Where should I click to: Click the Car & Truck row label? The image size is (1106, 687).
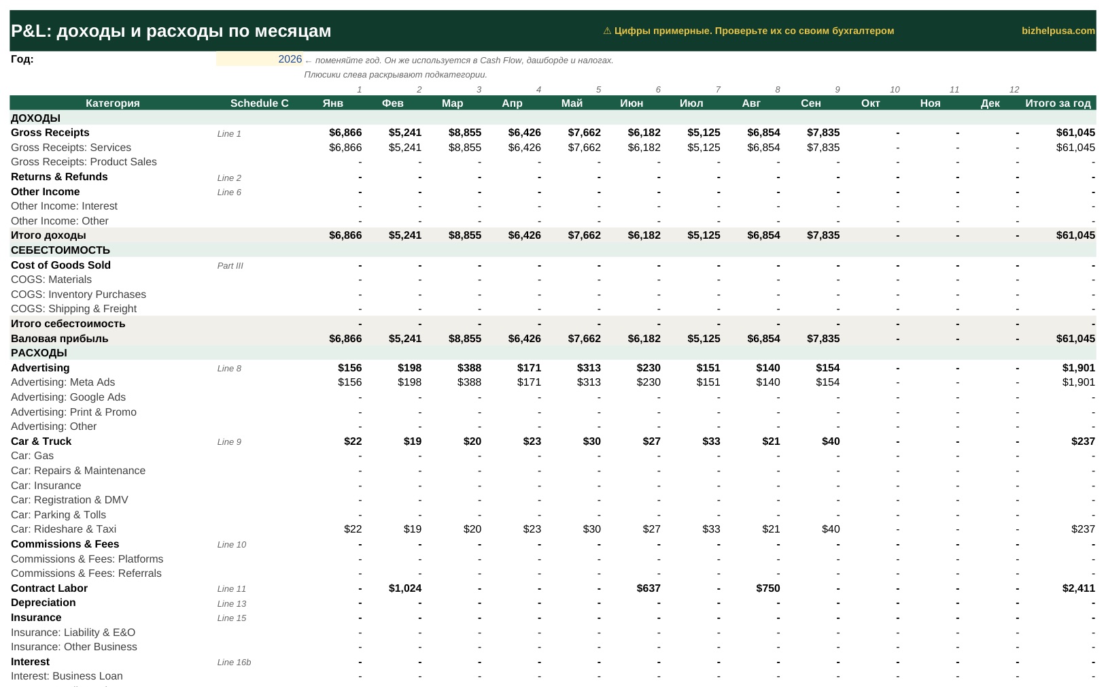(x=41, y=441)
